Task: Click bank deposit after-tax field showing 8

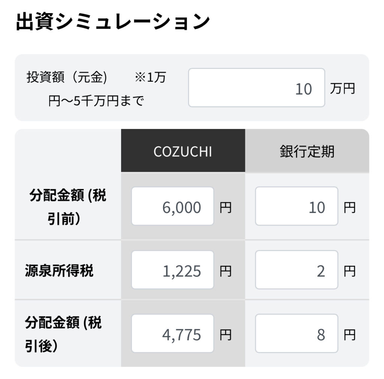Action: tap(297, 334)
